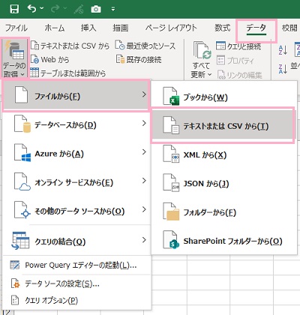
Task: Click the JSON file icon
Action: pos(171,183)
